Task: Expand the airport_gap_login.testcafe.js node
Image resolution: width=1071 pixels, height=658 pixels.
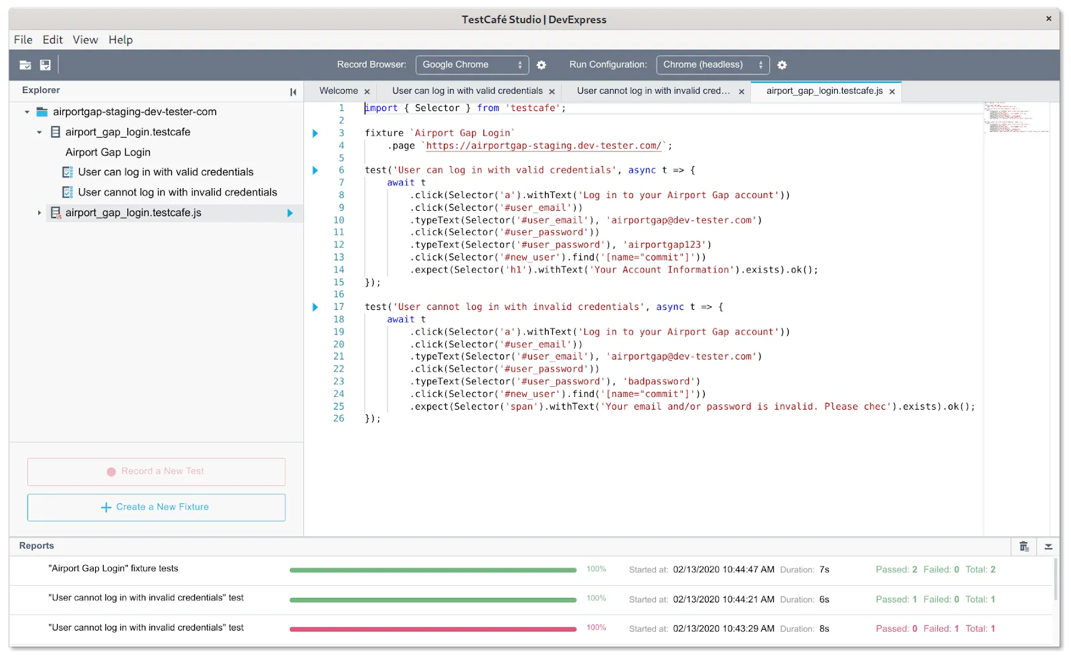Action: click(x=39, y=213)
